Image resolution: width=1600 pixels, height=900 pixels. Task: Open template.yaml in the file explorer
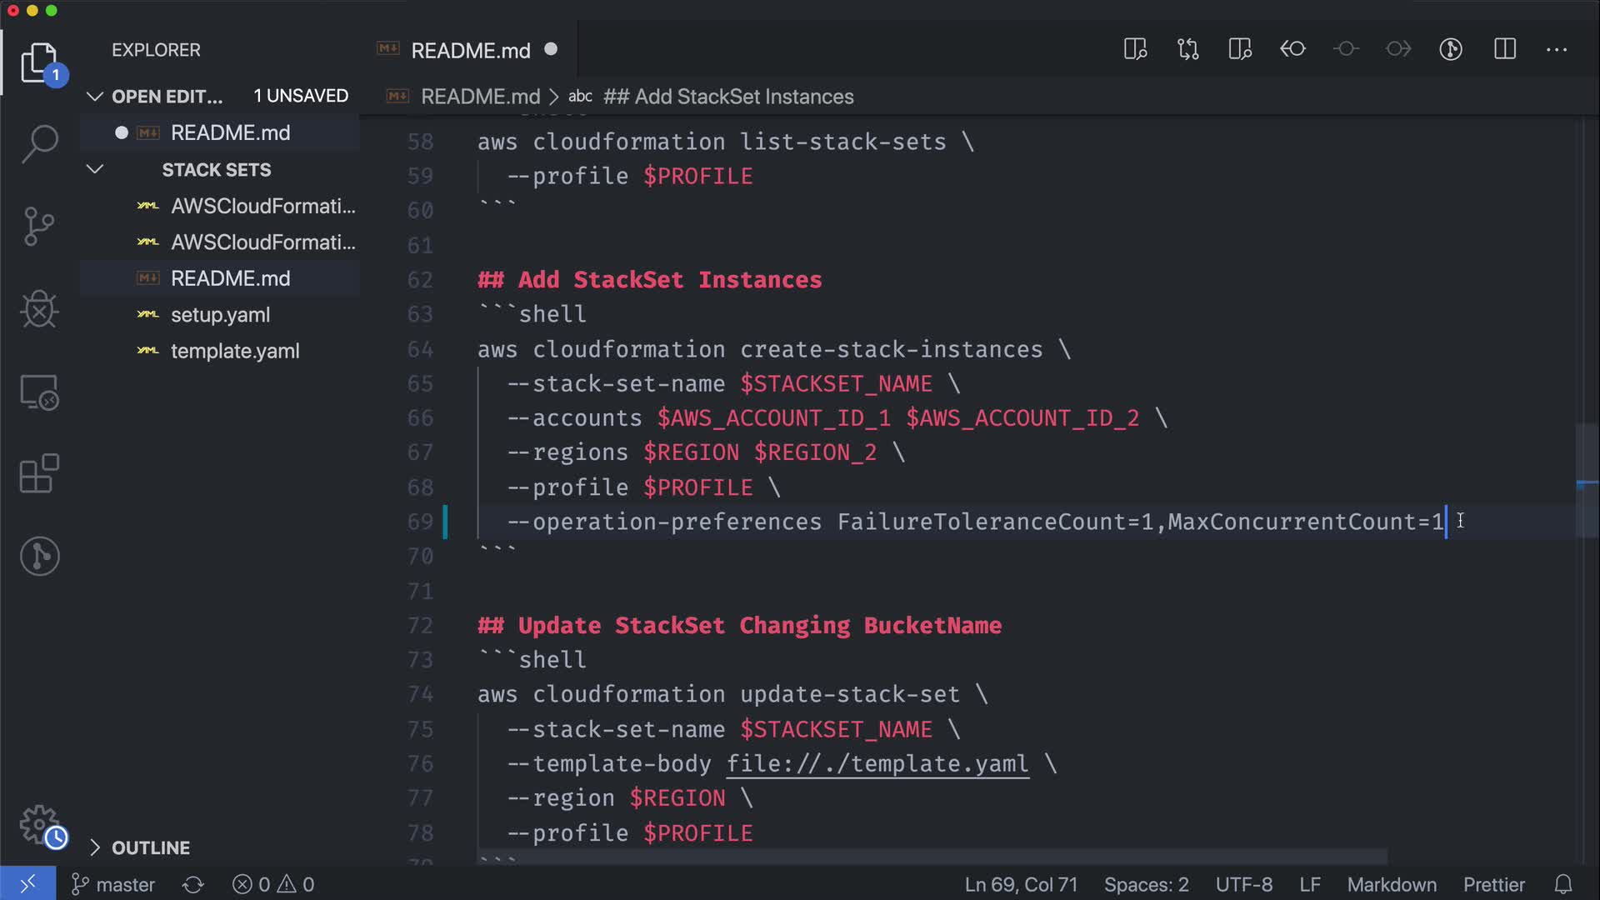pyautogui.click(x=234, y=351)
